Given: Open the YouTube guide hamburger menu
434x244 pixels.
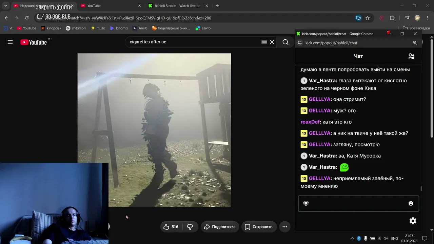Looking at the screenshot, I should 10,42.
